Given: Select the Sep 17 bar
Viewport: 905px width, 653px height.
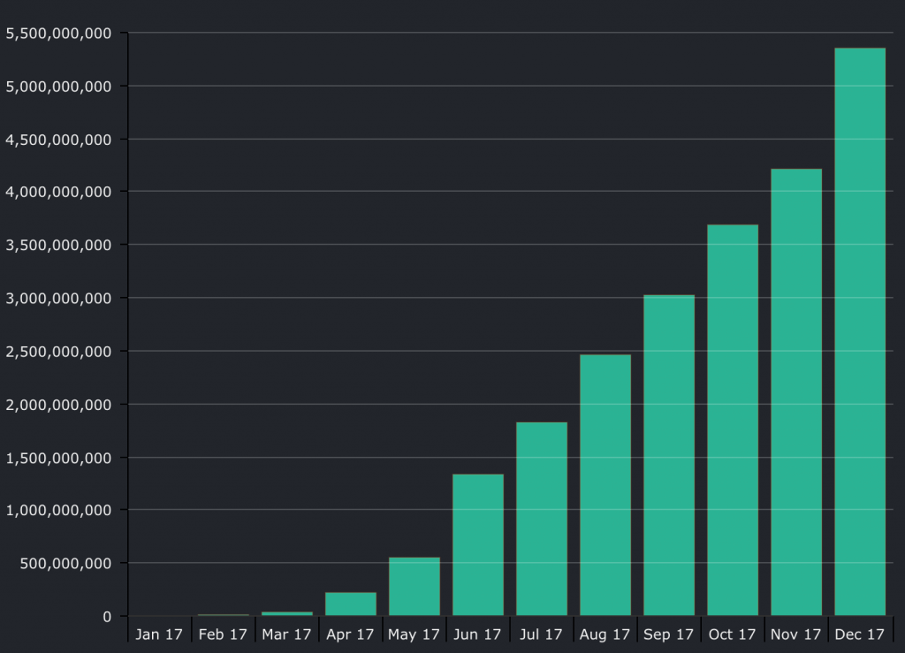Looking at the screenshot, I should coord(668,455).
